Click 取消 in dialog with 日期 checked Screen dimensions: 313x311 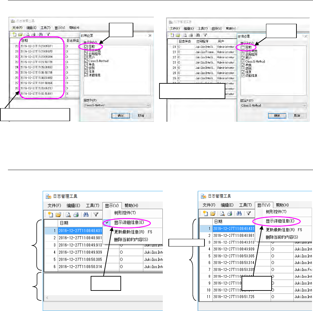[141, 115]
